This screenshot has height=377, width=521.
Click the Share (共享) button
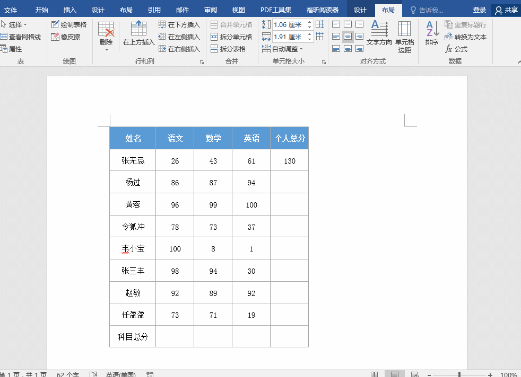[x=506, y=10]
